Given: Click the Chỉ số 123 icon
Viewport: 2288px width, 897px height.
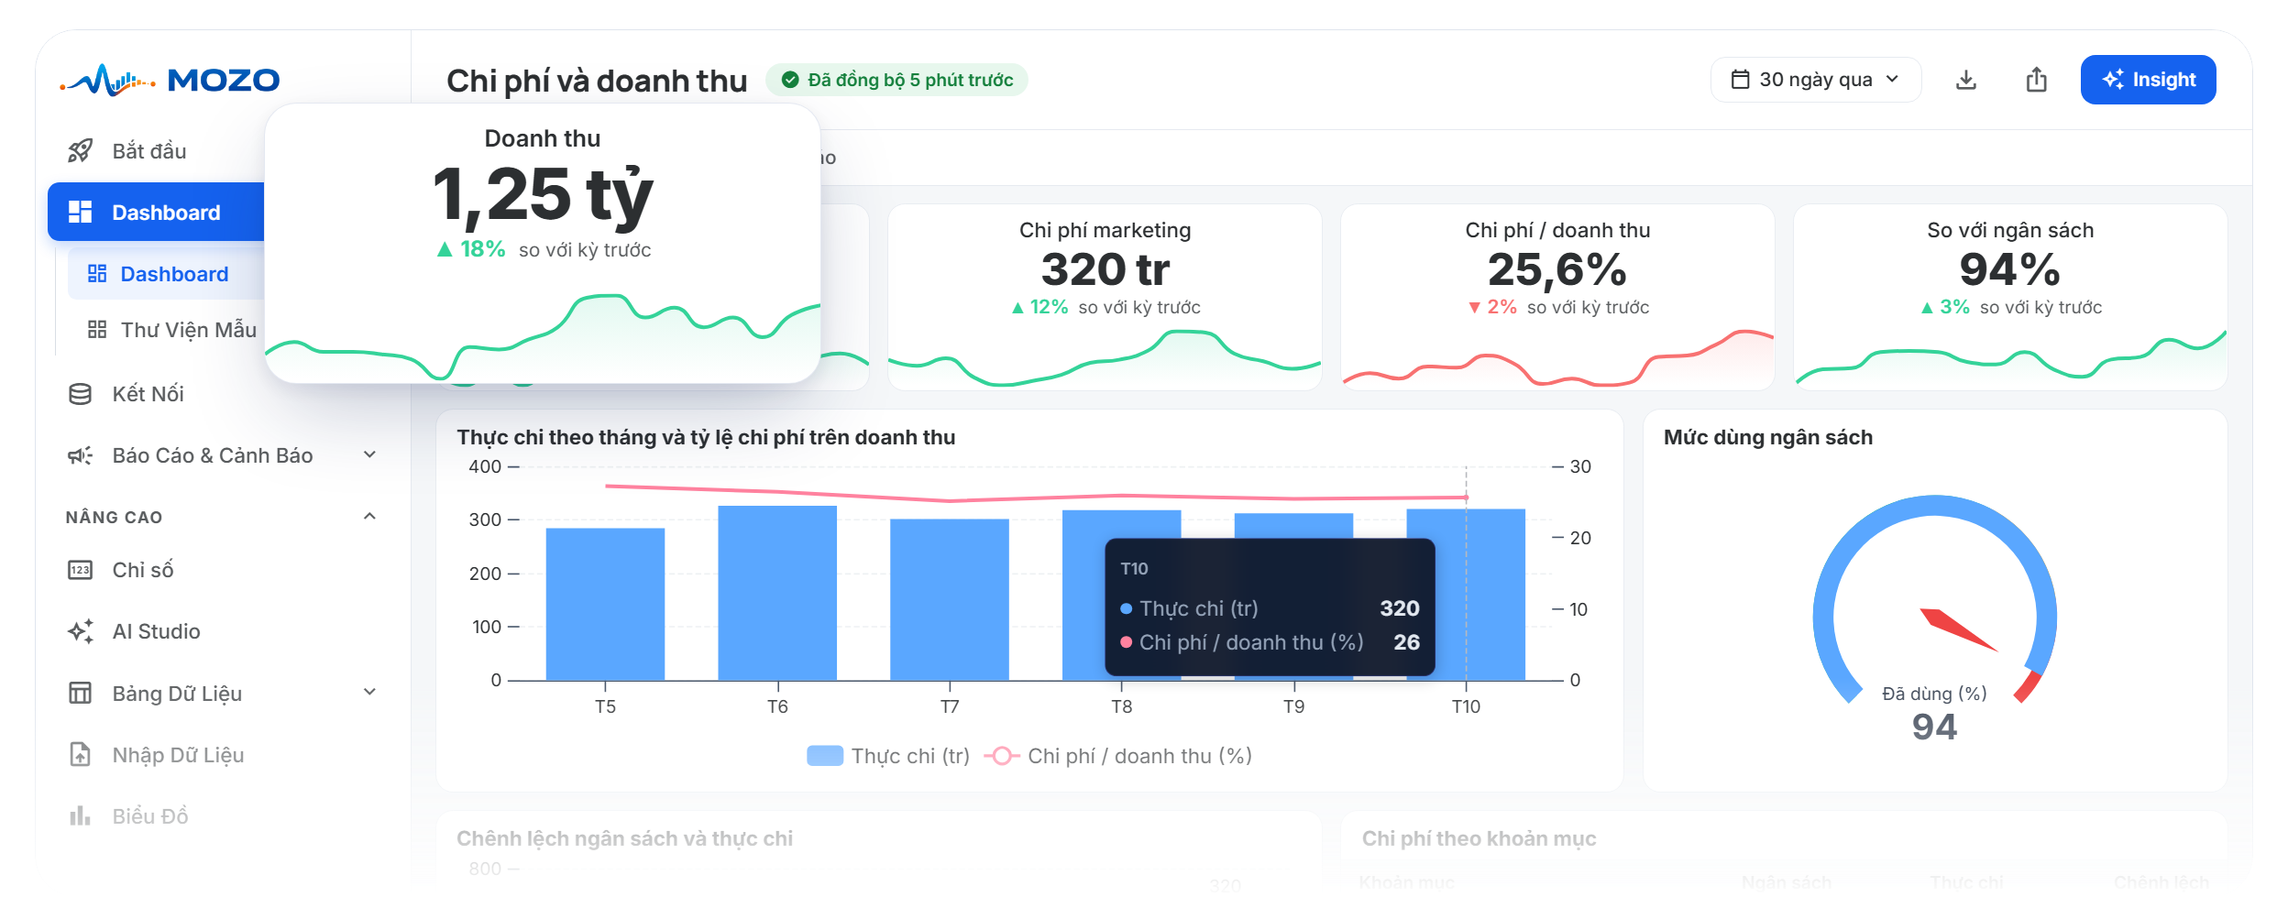Looking at the screenshot, I should click(81, 570).
